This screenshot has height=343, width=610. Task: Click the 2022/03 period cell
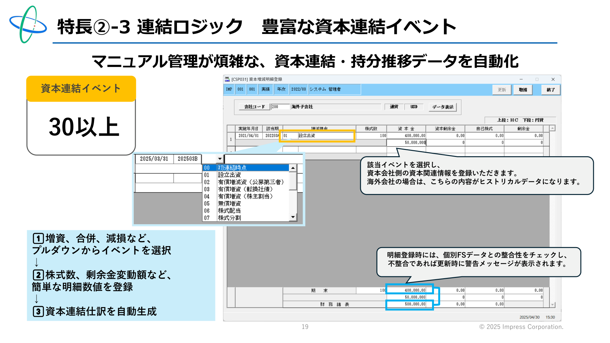coord(299,89)
